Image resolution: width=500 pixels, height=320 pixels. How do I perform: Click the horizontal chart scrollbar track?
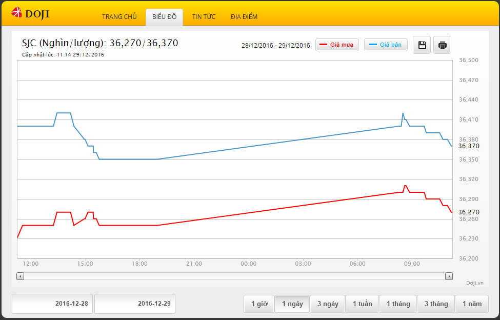pyautogui.click(x=235, y=276)
